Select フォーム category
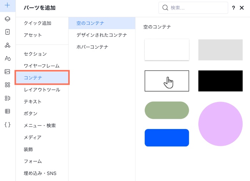This screenshot has height=181, width=250. click(33, 161)
